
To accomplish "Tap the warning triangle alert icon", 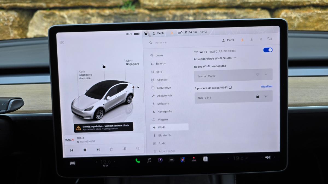I will 78,128.
